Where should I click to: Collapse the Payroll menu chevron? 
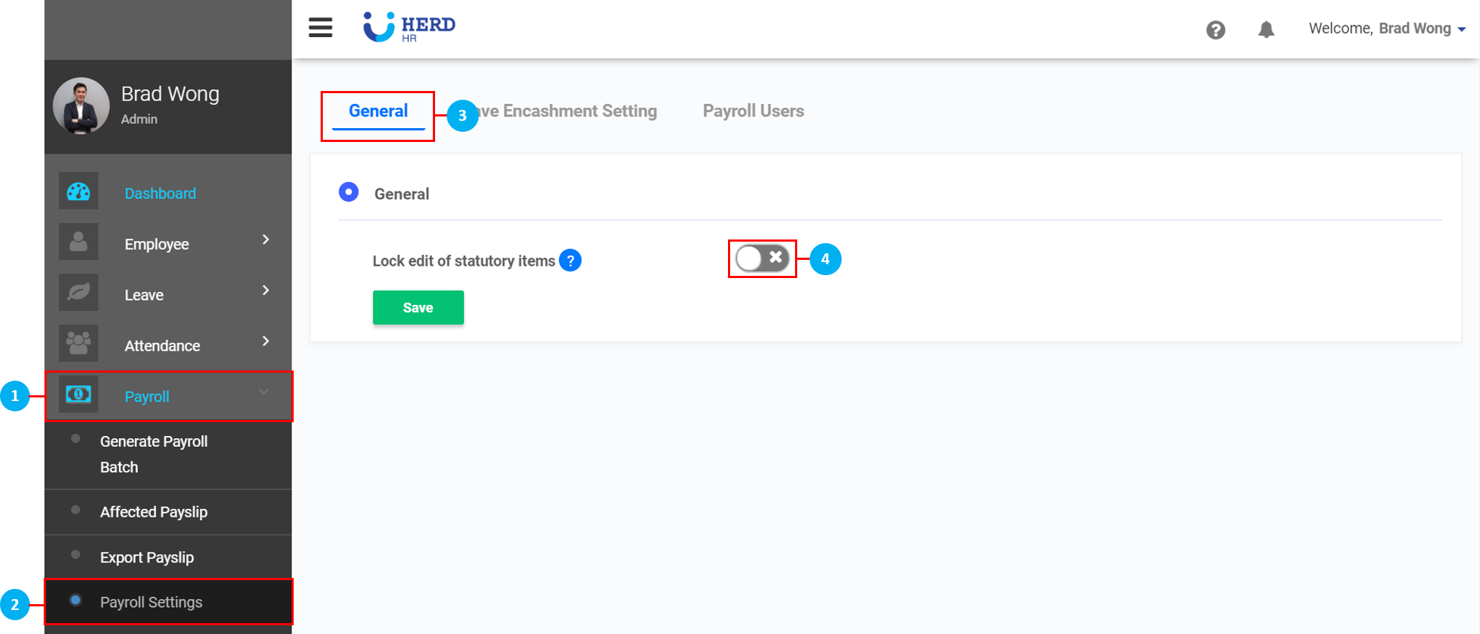point(264,392)
